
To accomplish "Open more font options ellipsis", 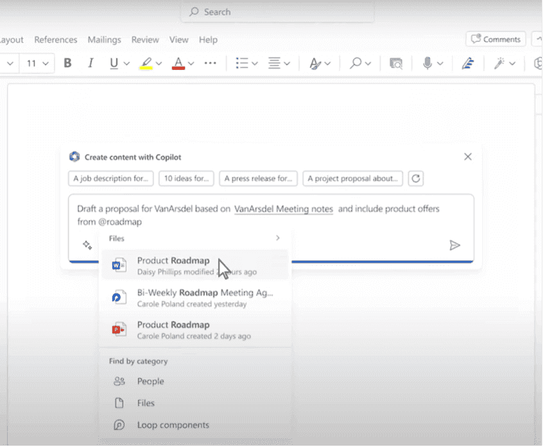I will [211, 63].
